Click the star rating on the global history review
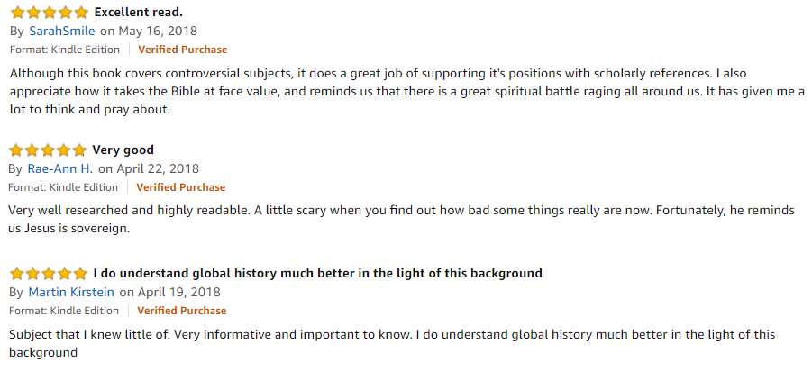Viewport: 812px width, 372px height. coord(48,273)
